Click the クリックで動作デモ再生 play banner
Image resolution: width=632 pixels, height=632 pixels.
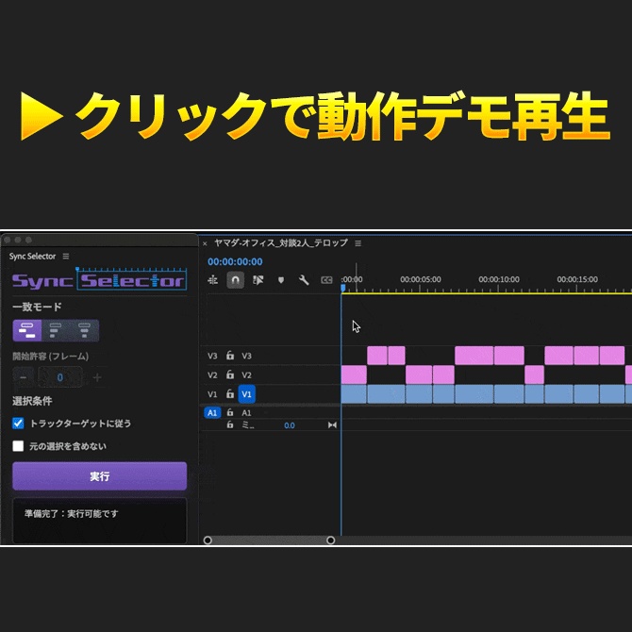(315, 116)
